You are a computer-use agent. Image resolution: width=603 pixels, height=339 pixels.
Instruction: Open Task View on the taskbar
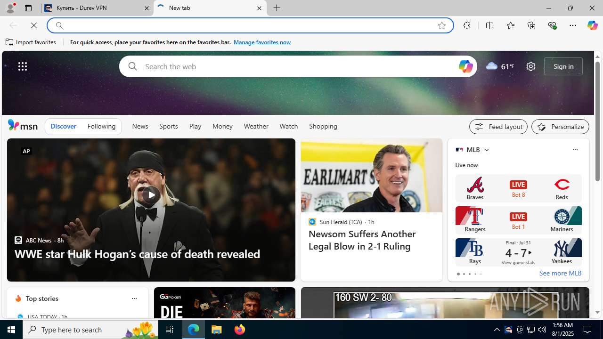tap(170, 330)
